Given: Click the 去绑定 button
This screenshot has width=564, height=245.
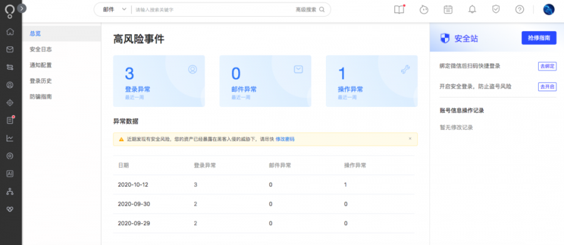Looking at the screenshot, I should (x=547, y=66).
